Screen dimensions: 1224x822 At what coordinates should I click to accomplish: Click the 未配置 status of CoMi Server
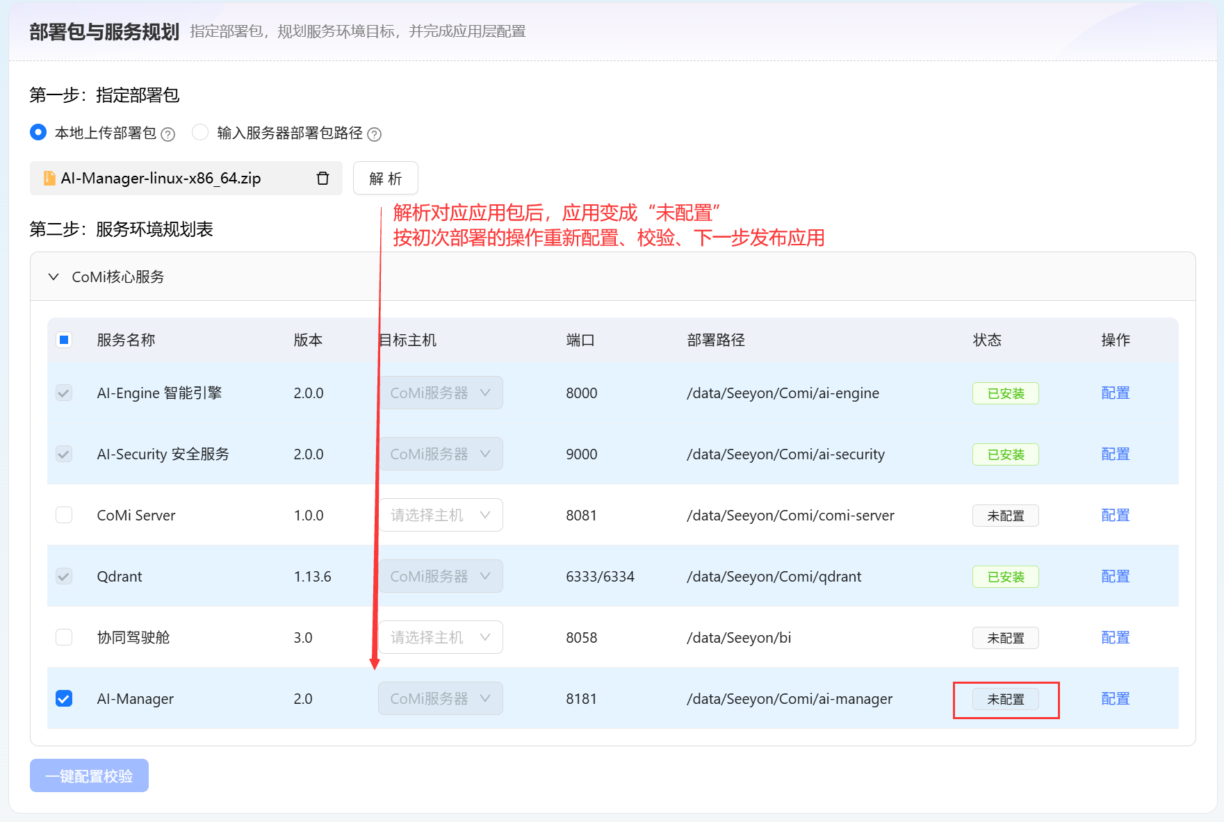tap(1006, 516)
